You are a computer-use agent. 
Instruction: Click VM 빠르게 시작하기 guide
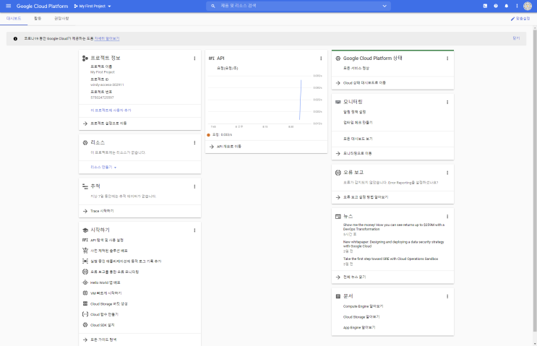[106, 293]
